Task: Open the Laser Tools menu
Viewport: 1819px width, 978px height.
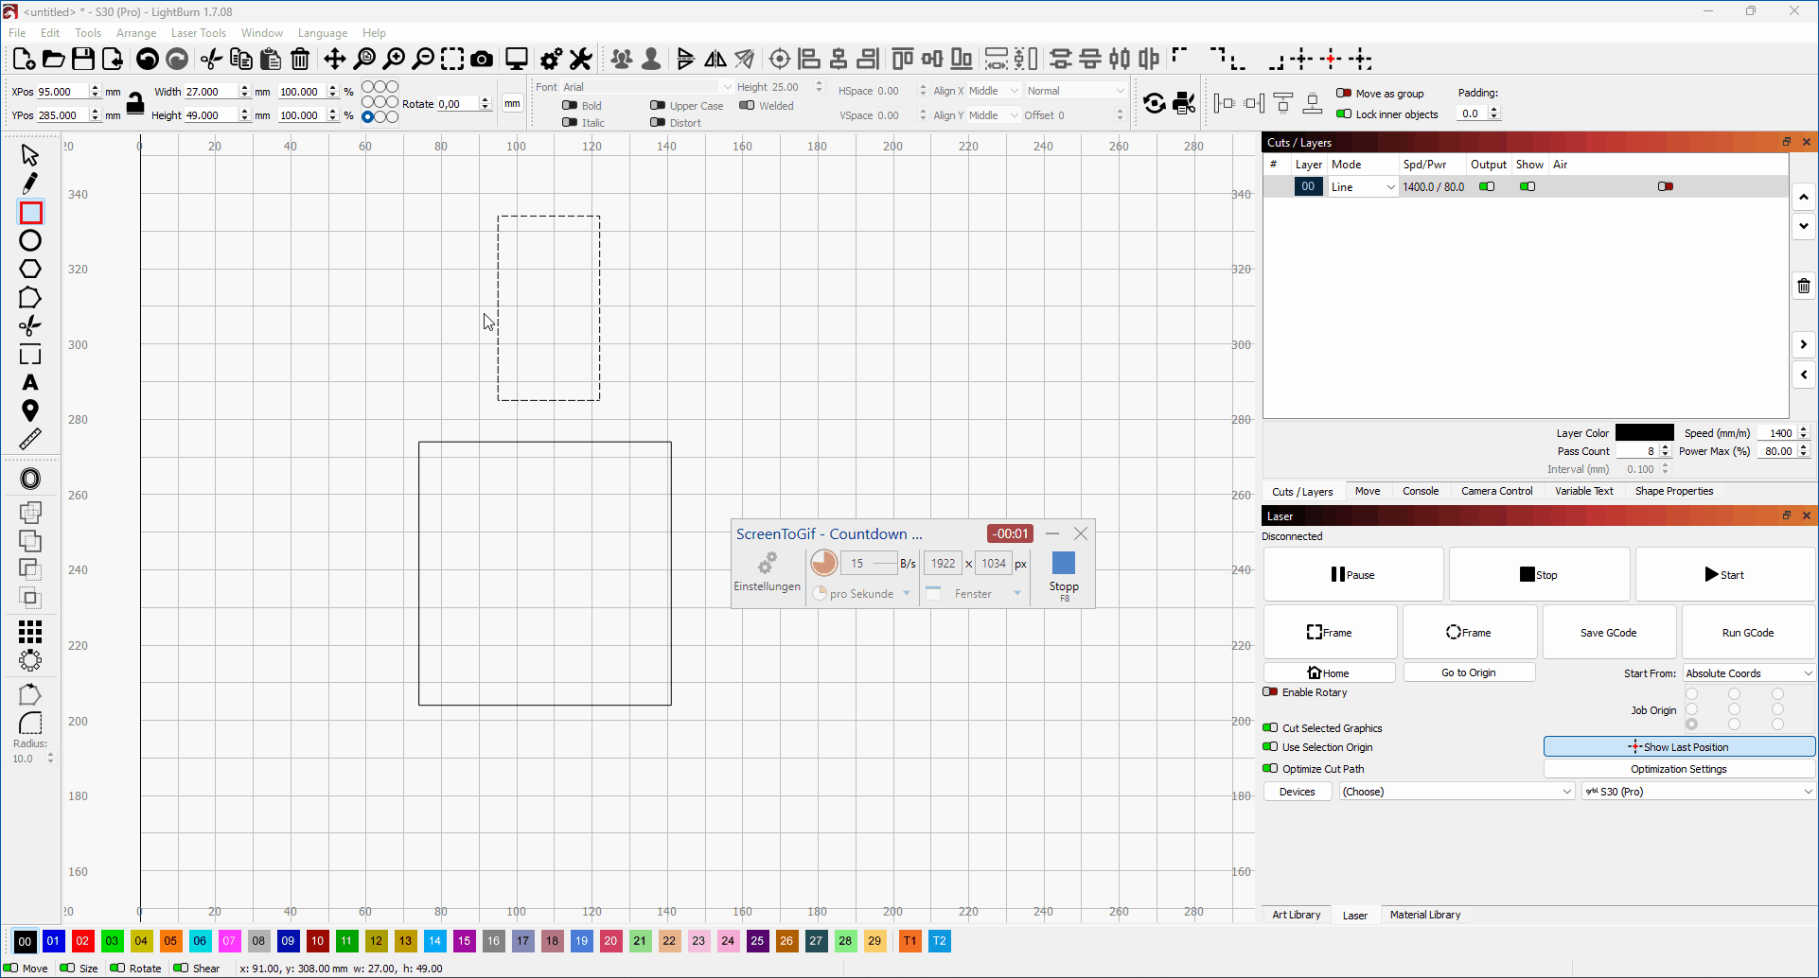Action: tap(198, 33)
